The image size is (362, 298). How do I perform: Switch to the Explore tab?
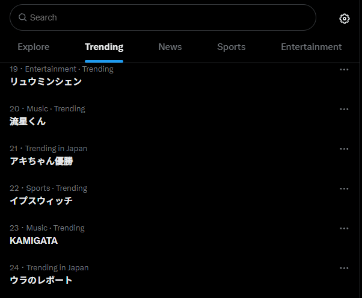point(34,47)
